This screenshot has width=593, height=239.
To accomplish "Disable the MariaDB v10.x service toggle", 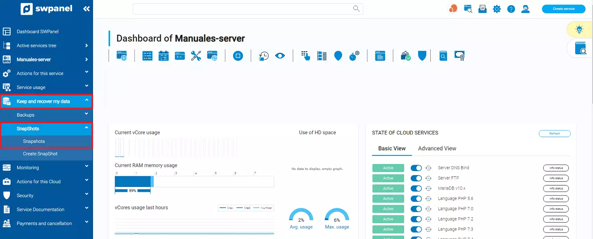I will [416, 188].
